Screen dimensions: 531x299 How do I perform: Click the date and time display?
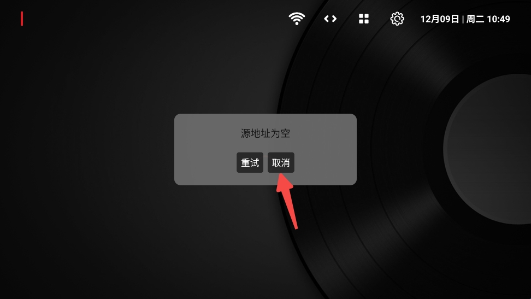click(x=465, y=19)
